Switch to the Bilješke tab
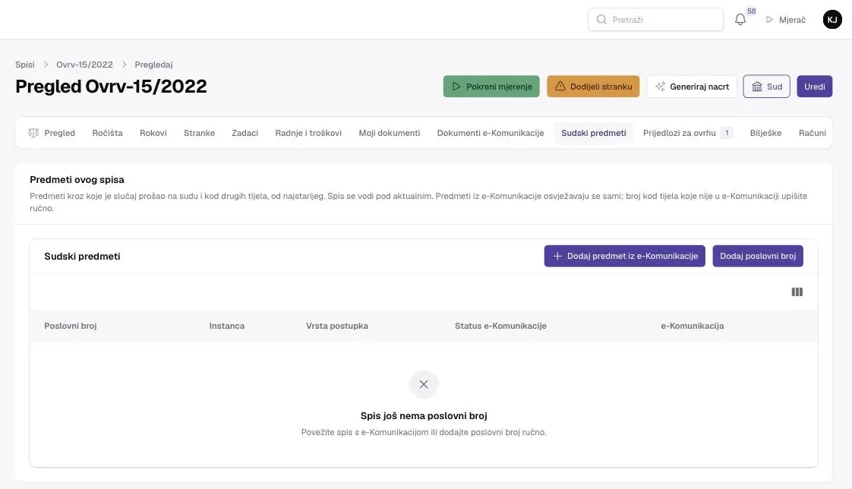Image resolution: width=852 pixels, height=489 pixels. 765,133
